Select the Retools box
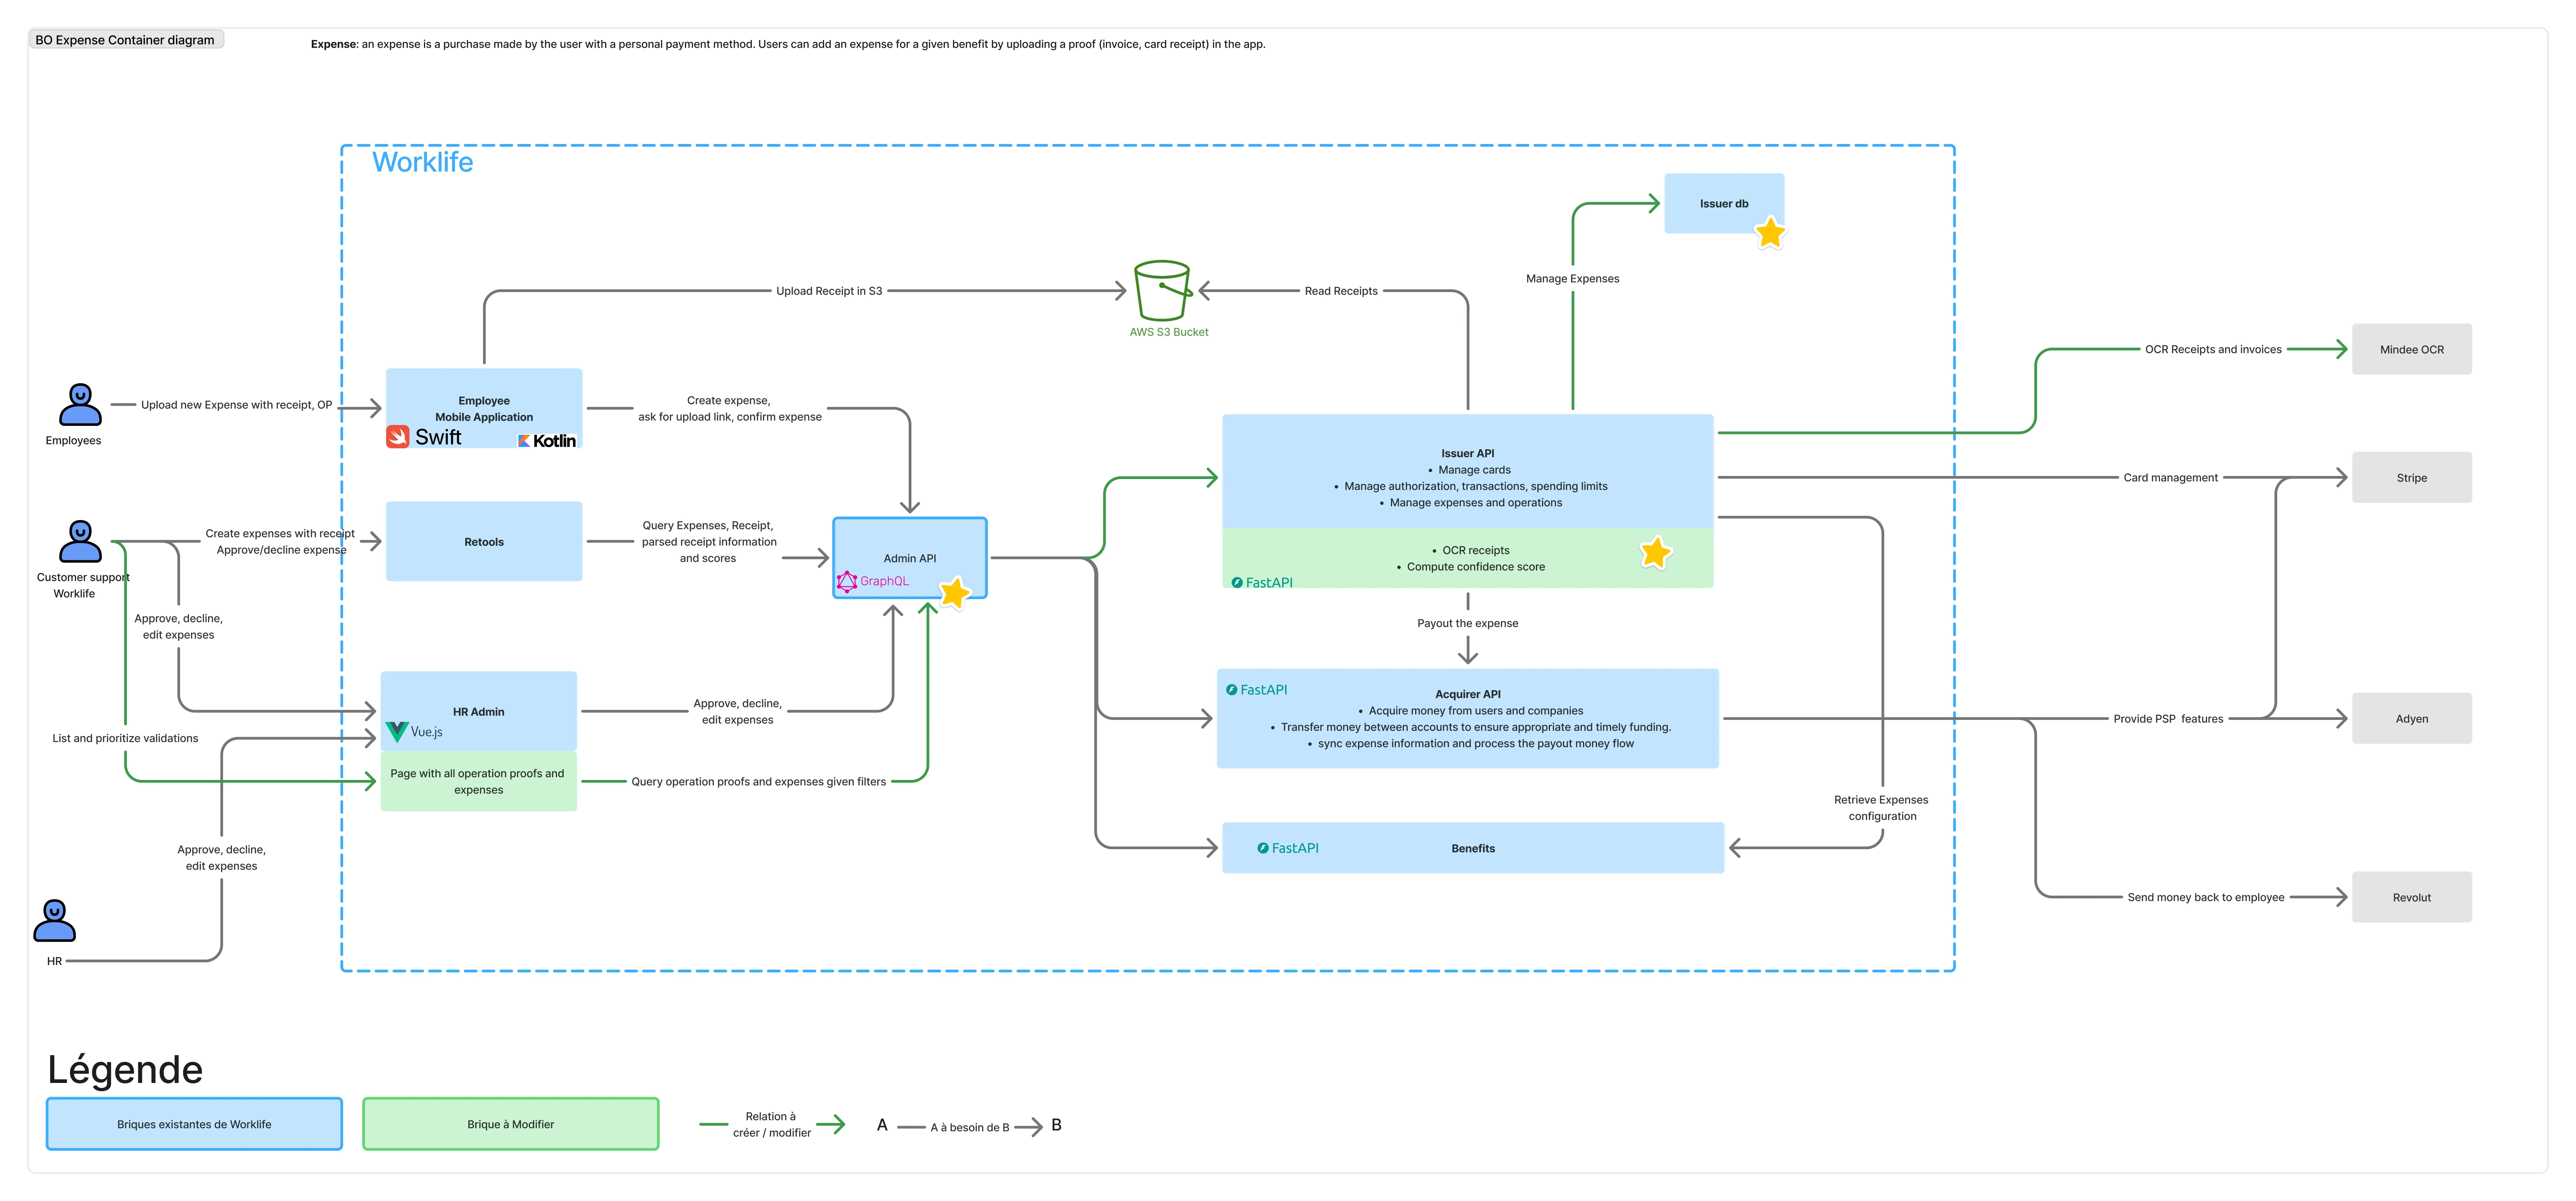The height and width of the screenshot is (1201, 2576). (484, 541)
